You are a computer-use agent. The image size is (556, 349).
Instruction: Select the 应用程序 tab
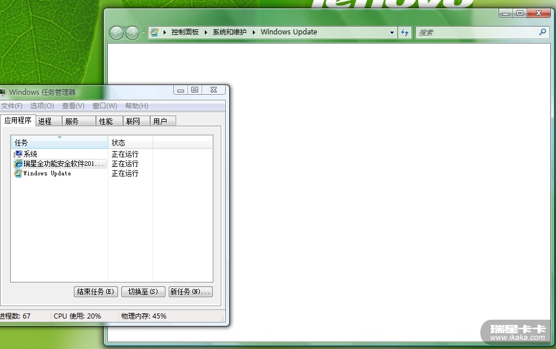(17, 121)
